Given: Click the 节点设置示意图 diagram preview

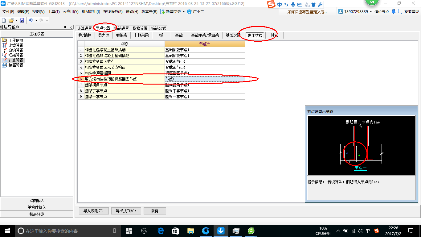Looking at the screenshot, I should coord(362,145).
